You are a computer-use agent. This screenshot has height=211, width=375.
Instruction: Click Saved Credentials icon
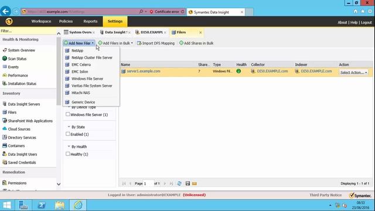click(5, 162)
